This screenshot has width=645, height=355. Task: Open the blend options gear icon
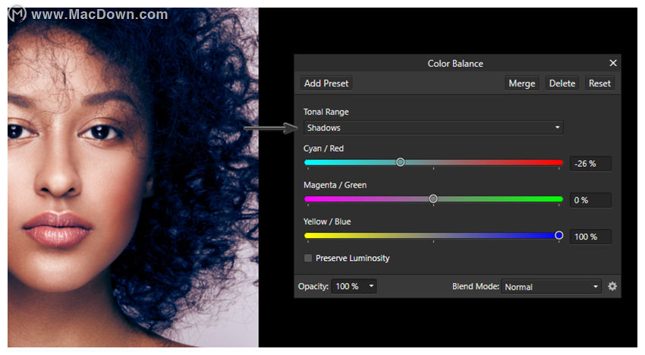click(x=612, y=286)
